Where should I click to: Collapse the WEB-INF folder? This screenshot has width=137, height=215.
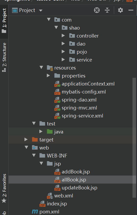[34, 155]
